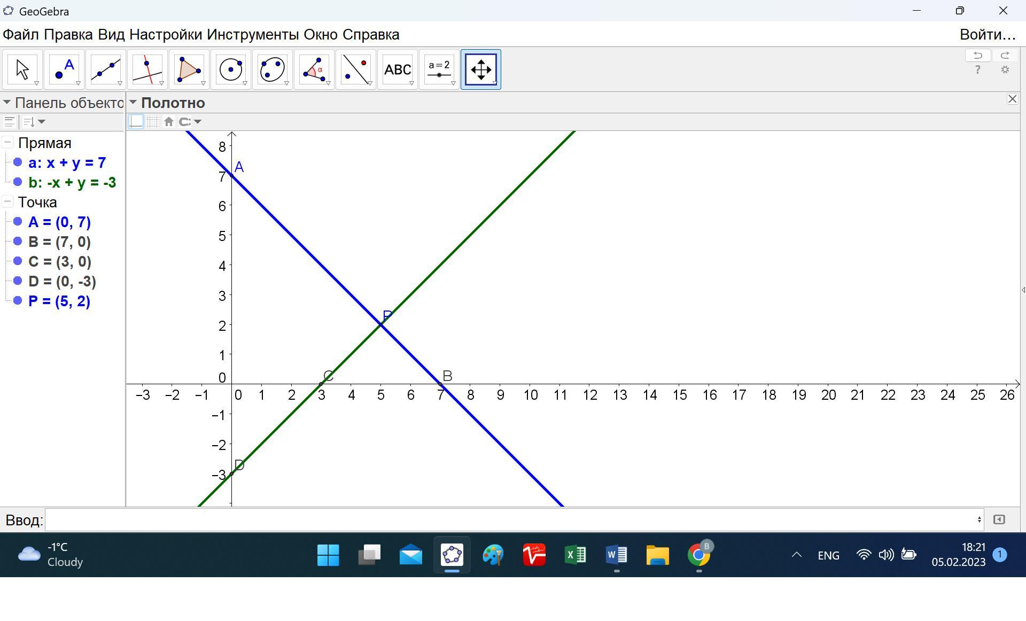Click the Войти... sign-in link

click(988, 35)
